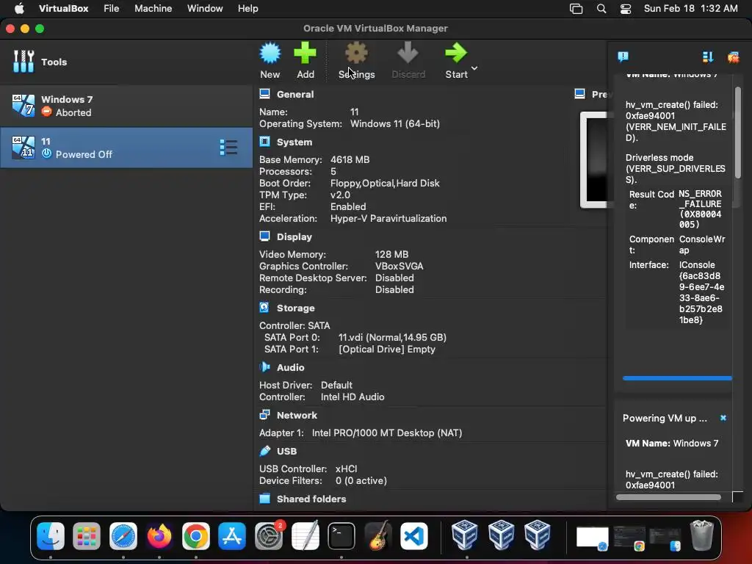752x564 pixels.
Task: Open the Machine menu
Action: pyautogui.click(x=153, y=9)
